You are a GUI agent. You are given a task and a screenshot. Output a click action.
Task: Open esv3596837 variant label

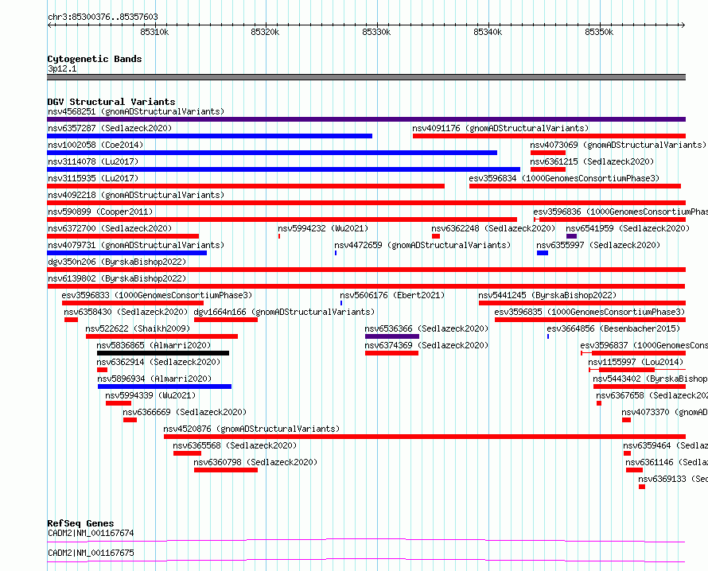(x=644, y=345)
